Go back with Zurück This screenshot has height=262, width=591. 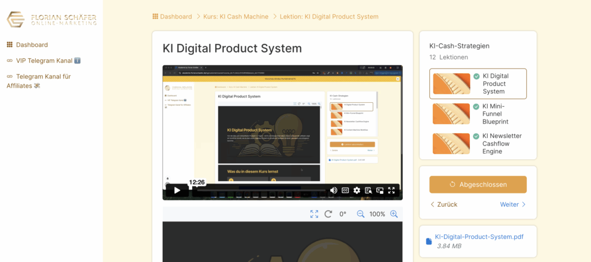[x=444, y=204]
